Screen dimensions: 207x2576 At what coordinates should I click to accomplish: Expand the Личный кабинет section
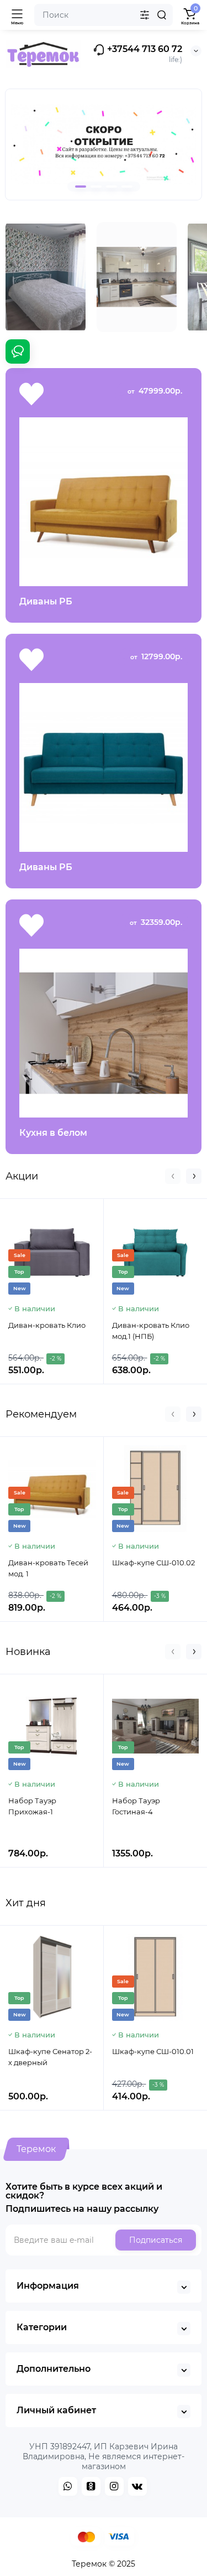[x=104, y=2410]
